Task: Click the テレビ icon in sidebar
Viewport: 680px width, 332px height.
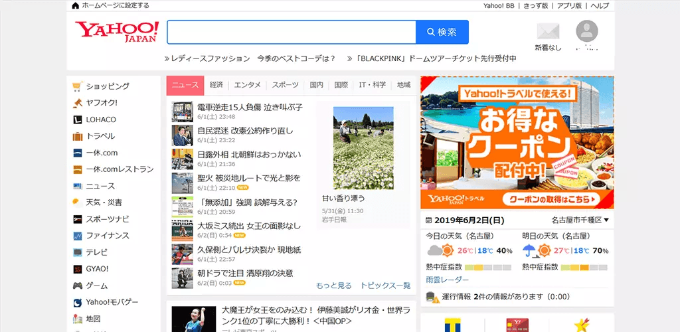Action: click(78, 252)
